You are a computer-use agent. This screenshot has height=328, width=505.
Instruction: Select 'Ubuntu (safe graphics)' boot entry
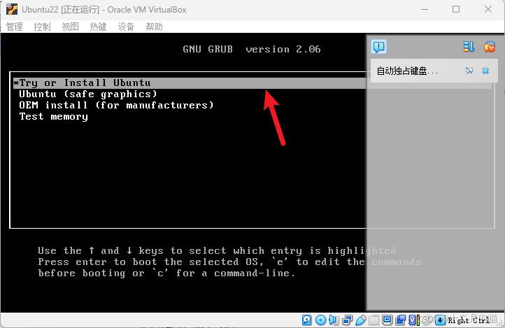[x=88, y=94]
